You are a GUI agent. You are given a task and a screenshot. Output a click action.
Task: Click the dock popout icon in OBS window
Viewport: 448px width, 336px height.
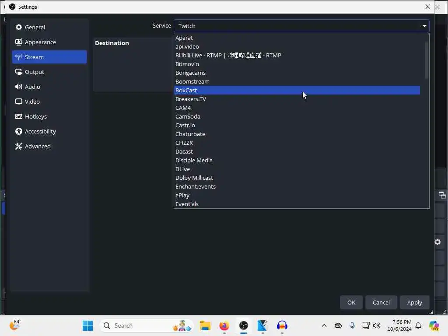point(442,195)
